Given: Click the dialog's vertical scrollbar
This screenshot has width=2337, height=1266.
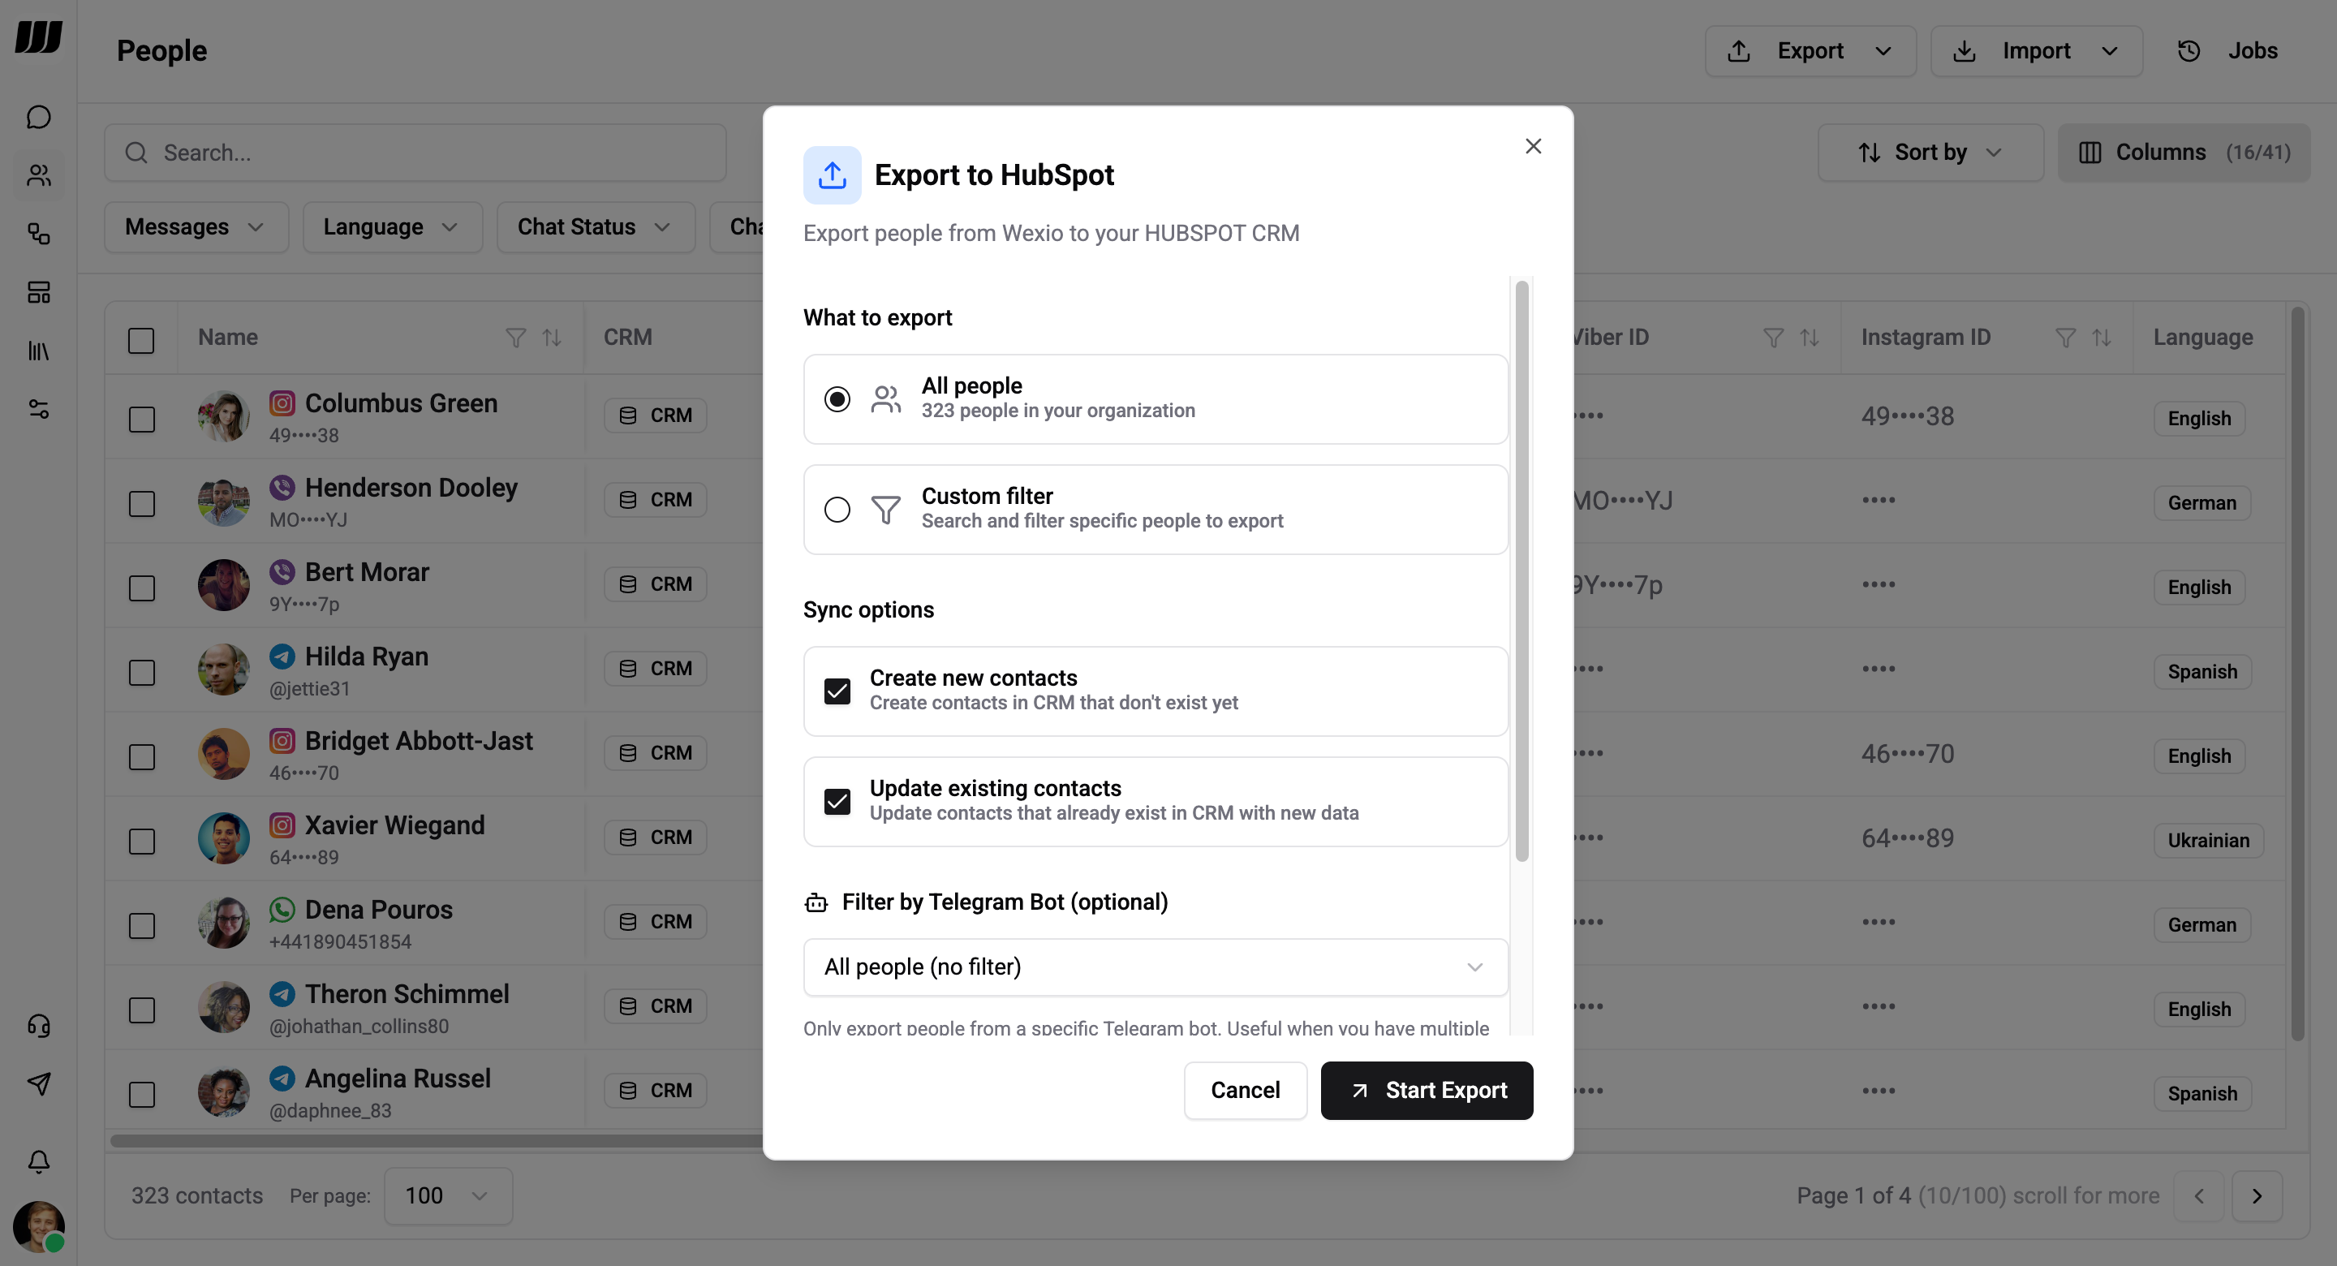Looking at the screenshot, I should (x=1521, y=572).
